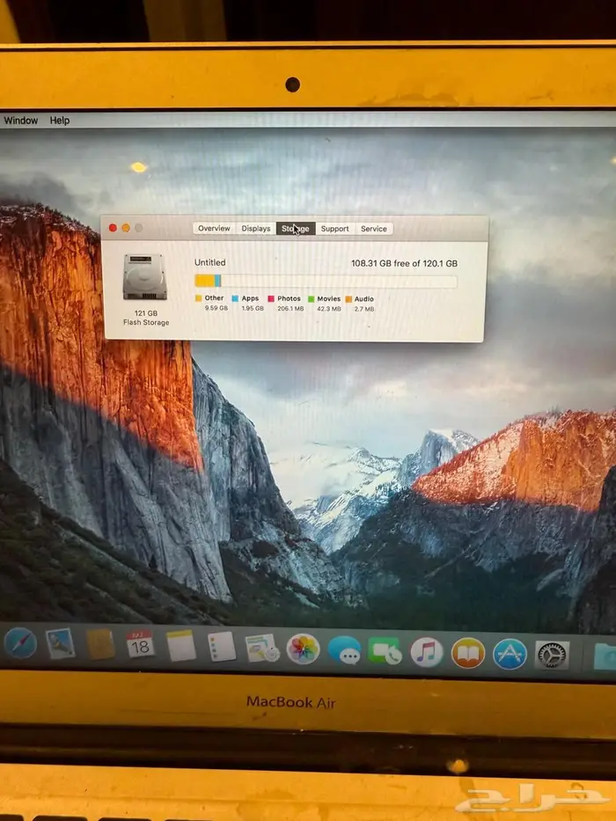Click the pink Photos legend swatch
Image resolution: width=616 pixels, height=821 pixels.
[271, 299]
